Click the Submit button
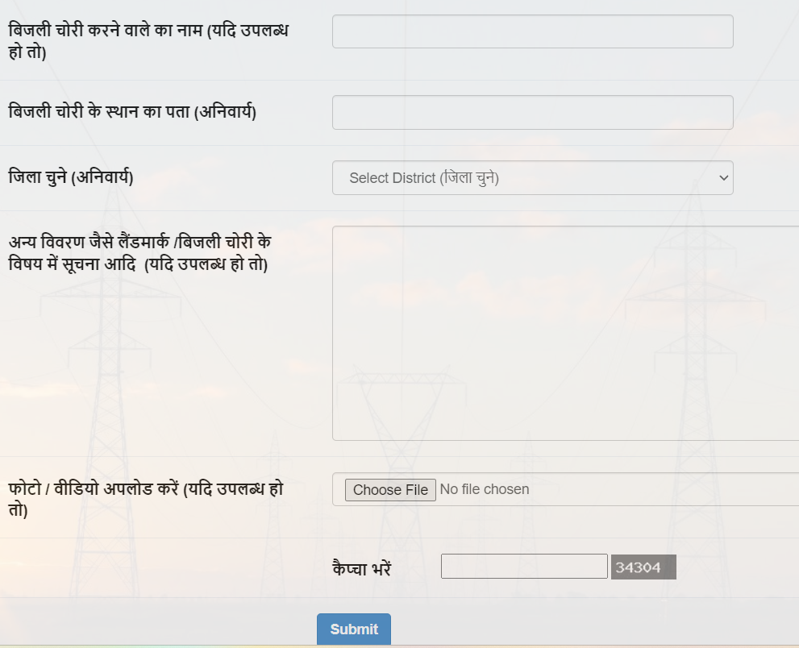The width and height of the screenshot is (799, 648). pyautogui.click(x=354, y=629)
